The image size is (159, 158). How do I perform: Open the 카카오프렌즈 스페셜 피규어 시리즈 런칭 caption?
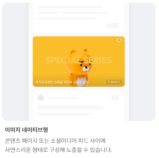[x=62, y=82]
